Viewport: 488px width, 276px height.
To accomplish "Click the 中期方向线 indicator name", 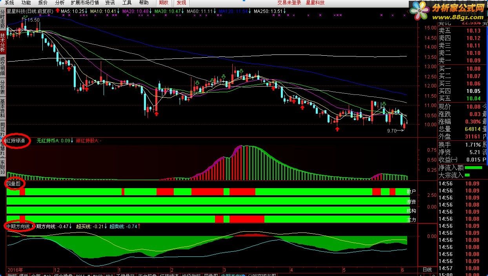I will (18, 226).
